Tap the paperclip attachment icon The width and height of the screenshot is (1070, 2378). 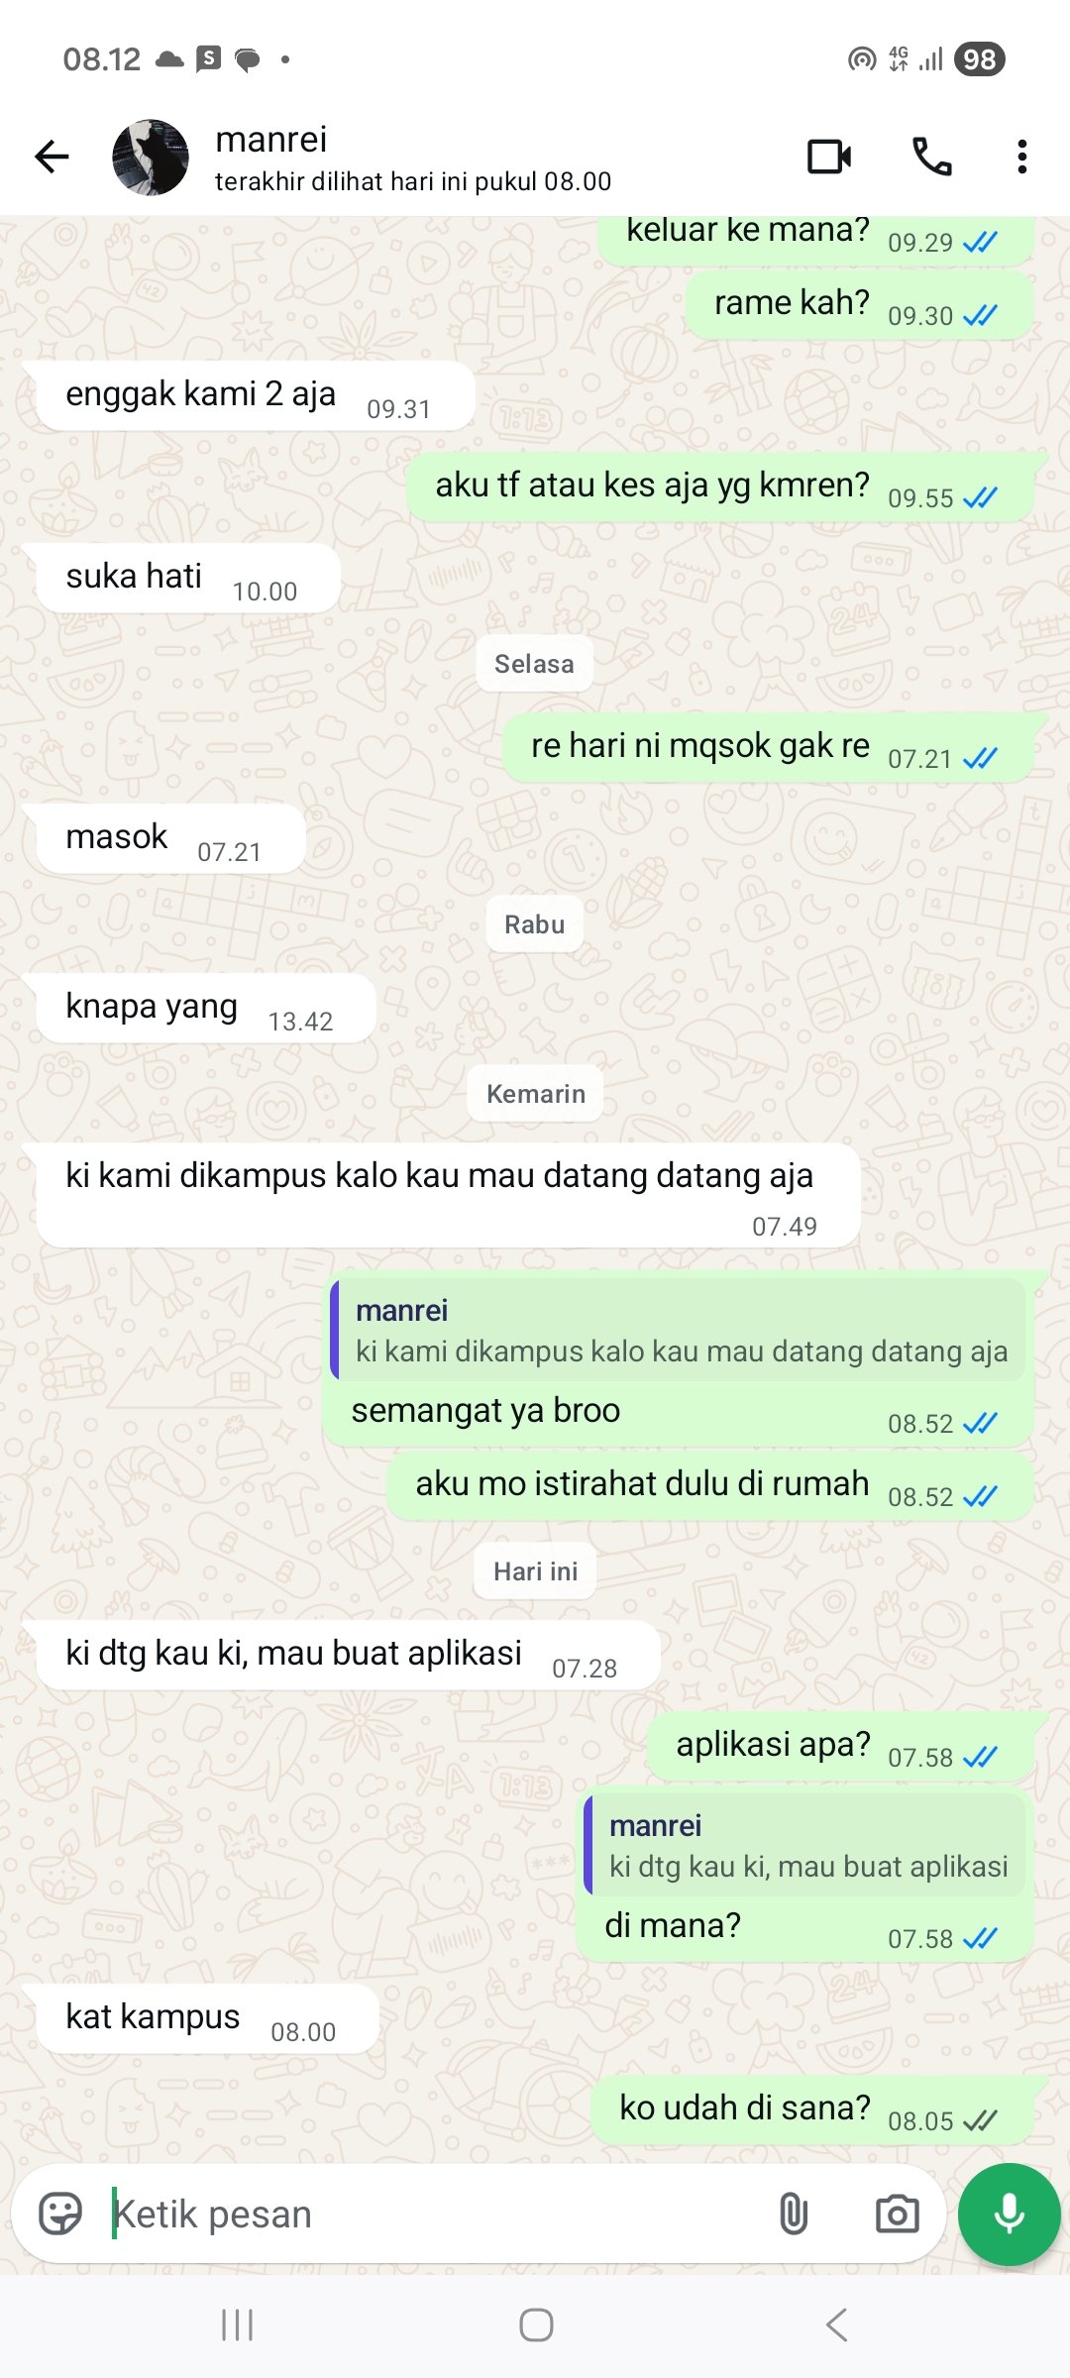(794, 2214)
